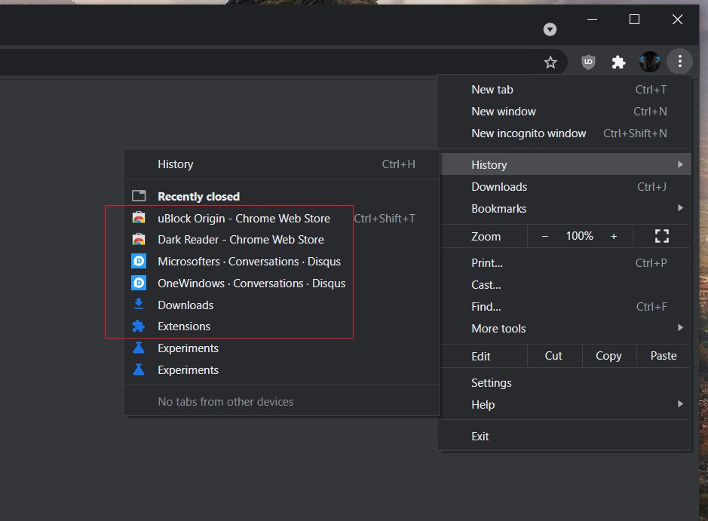The height and width of the screenshot is (521, 708).
Task: Reopen the recently closed Downloads tab
Action: (x=185, y=305)
